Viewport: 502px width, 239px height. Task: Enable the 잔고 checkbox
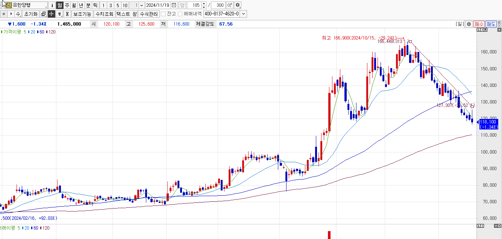tap(163, 14)
